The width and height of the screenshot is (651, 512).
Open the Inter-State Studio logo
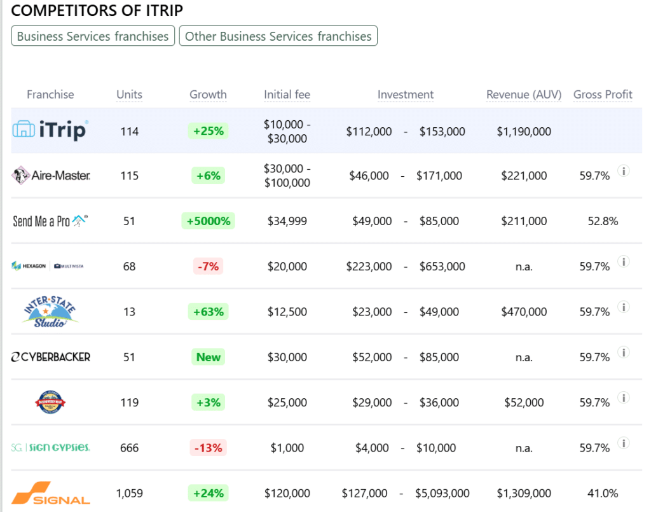click(x=50, y=312)
